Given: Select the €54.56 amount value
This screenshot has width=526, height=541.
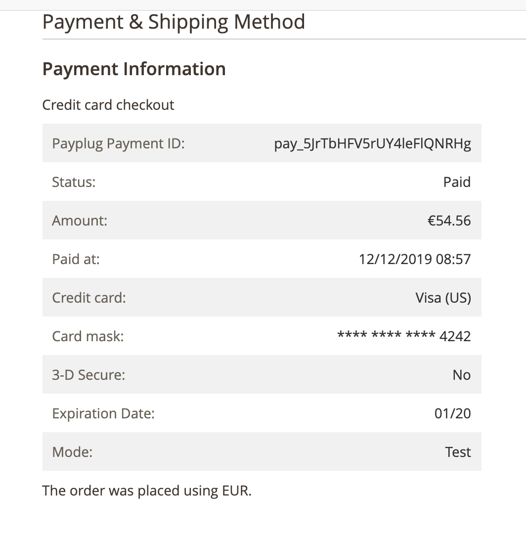Looking at the screenshot, I should point(449,221).
